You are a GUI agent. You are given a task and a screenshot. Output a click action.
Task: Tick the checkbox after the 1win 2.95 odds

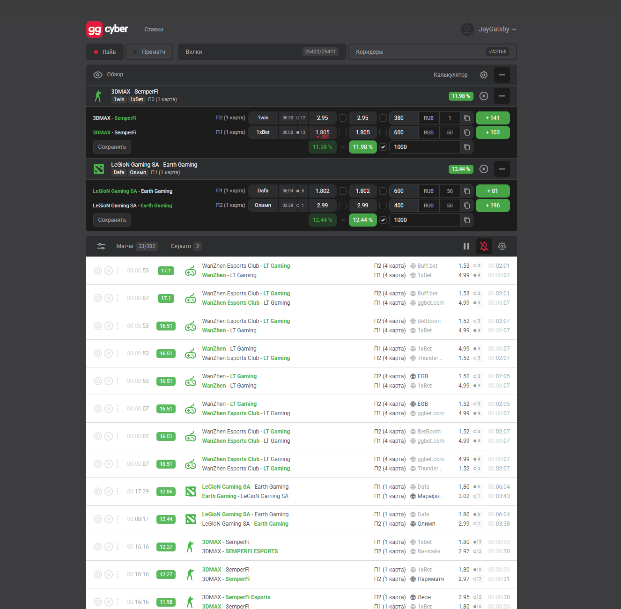click(343, 118)
